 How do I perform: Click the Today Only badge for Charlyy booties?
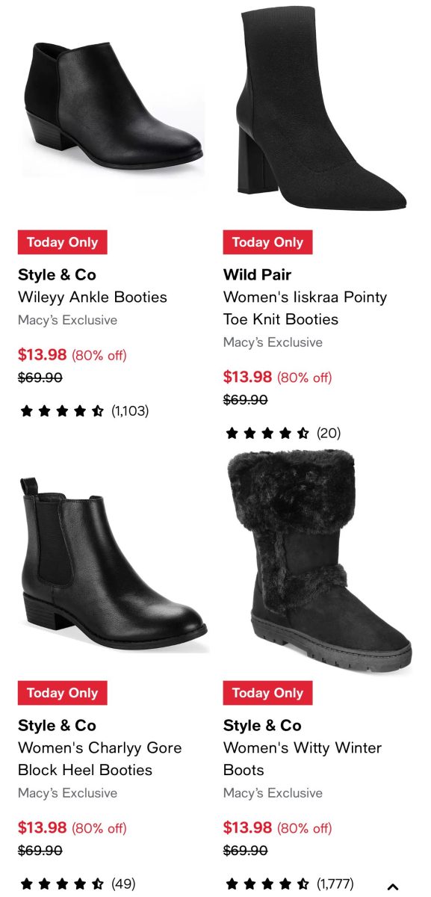62,693
